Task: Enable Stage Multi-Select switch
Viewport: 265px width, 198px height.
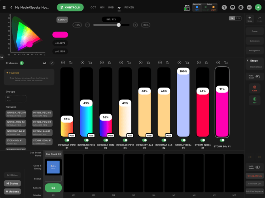Action: coord(257,77)
